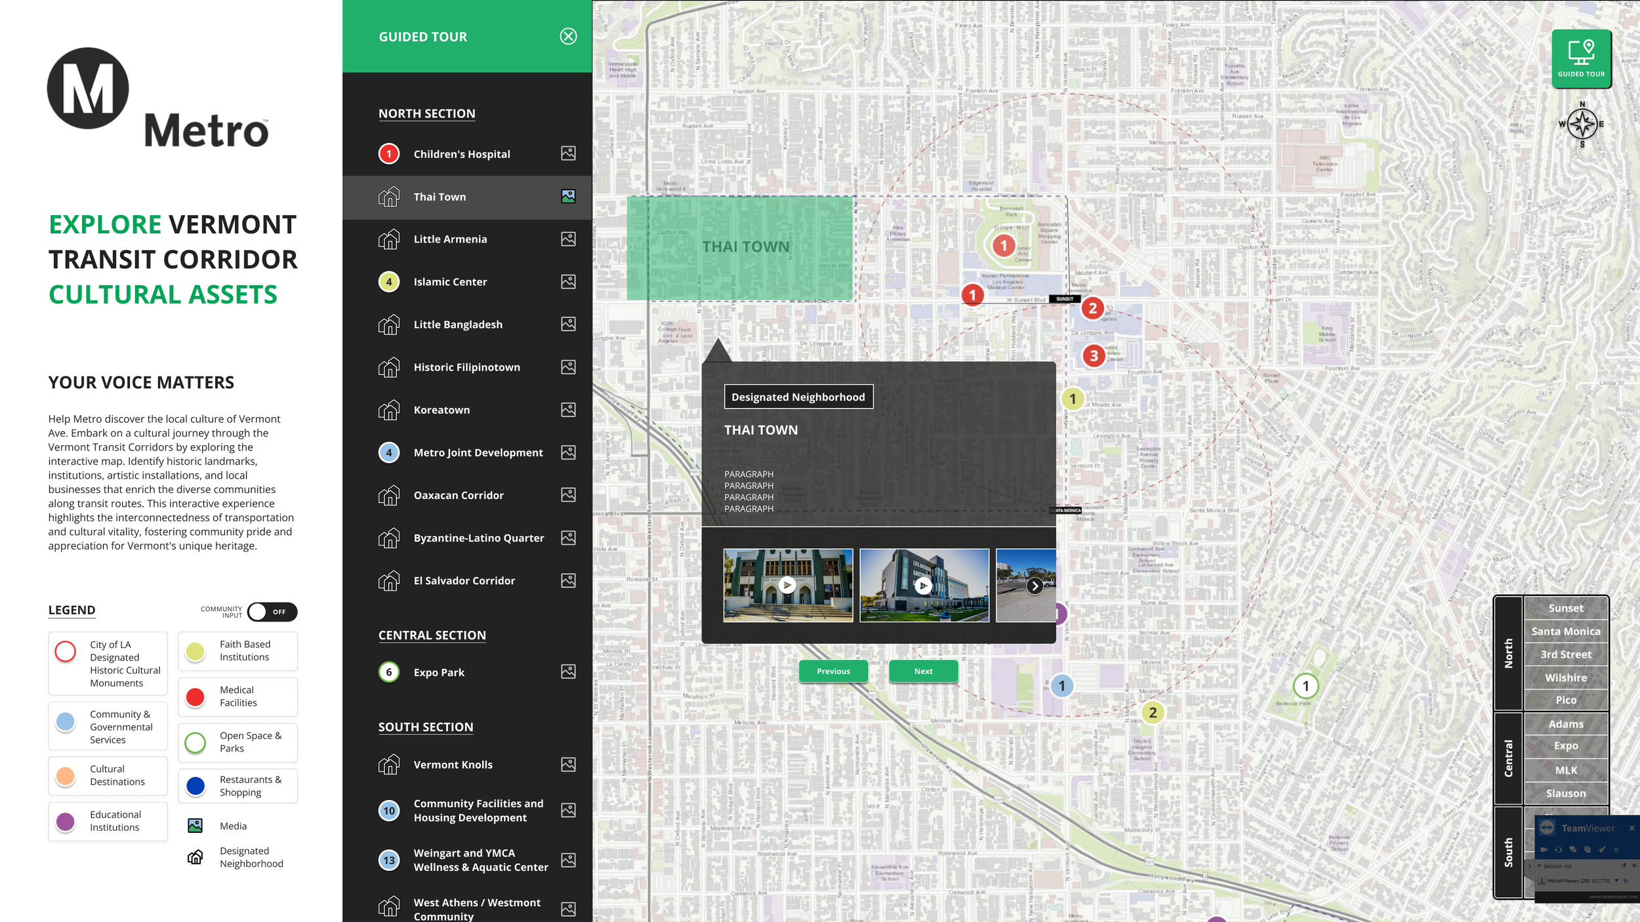Open the Guided Tour map button

[x=1581, y=58]
